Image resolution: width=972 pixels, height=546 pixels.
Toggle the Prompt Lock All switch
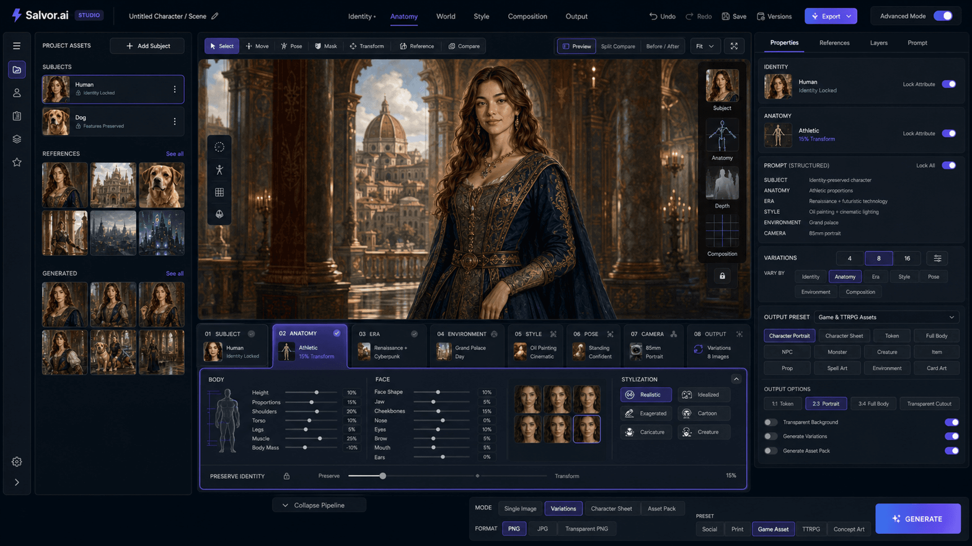tap(949, 165)
